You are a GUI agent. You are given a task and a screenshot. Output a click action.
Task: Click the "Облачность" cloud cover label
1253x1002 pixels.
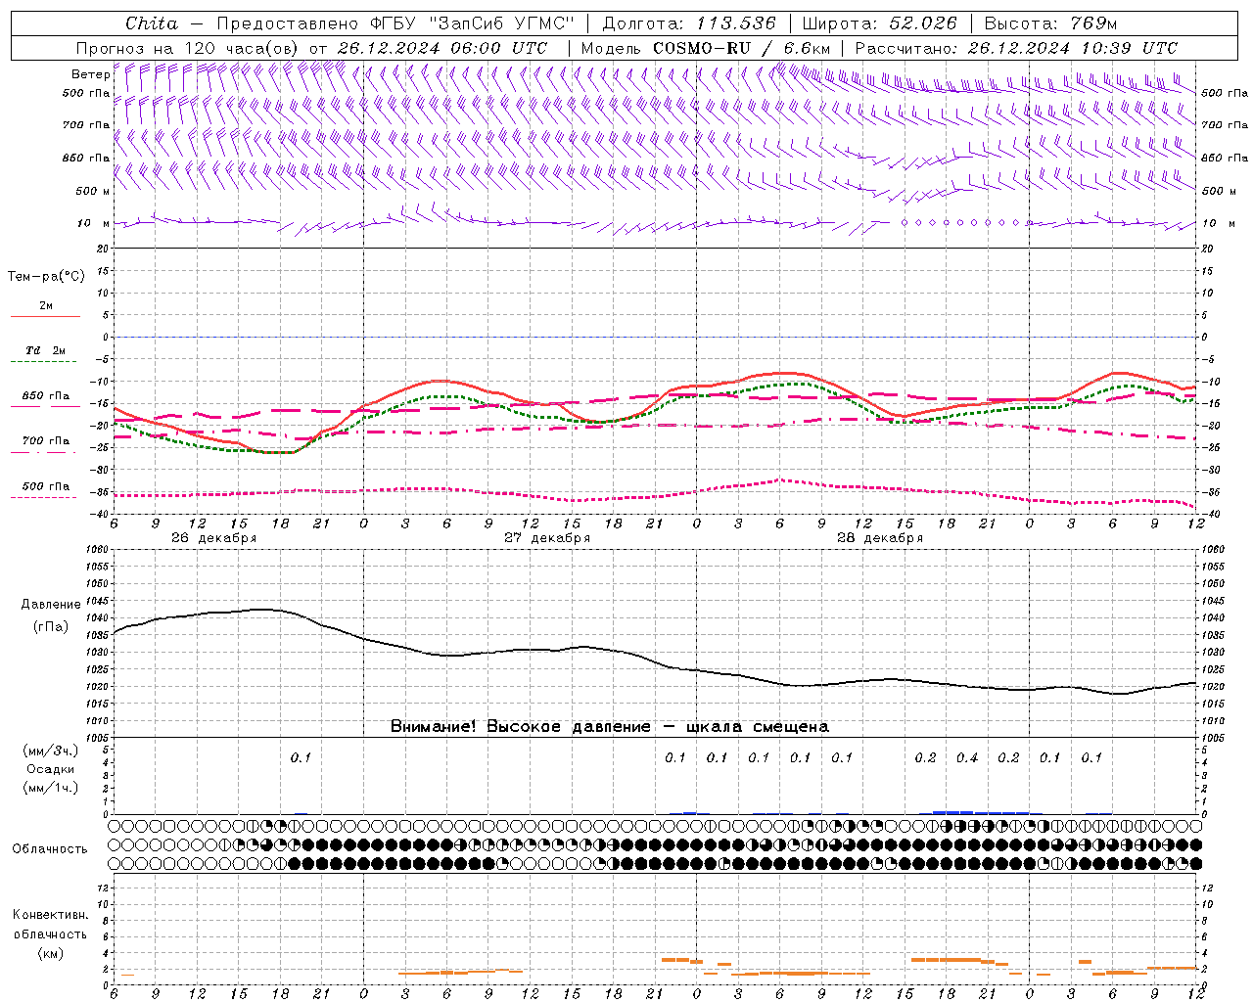(50, 848)
